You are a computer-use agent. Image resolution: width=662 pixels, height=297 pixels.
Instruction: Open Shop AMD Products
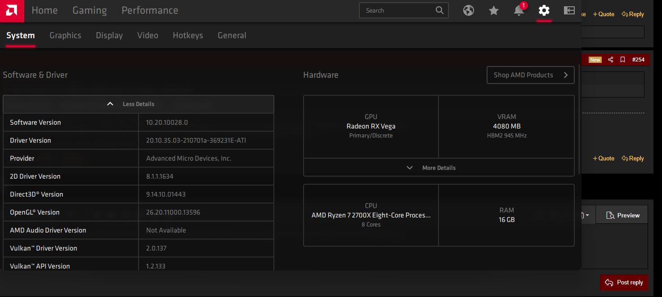pos(530,75)
